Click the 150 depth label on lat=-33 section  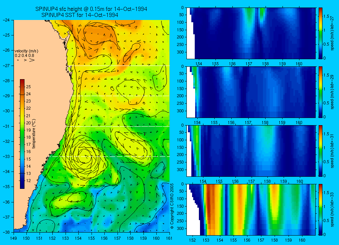[x=180, y=206]
